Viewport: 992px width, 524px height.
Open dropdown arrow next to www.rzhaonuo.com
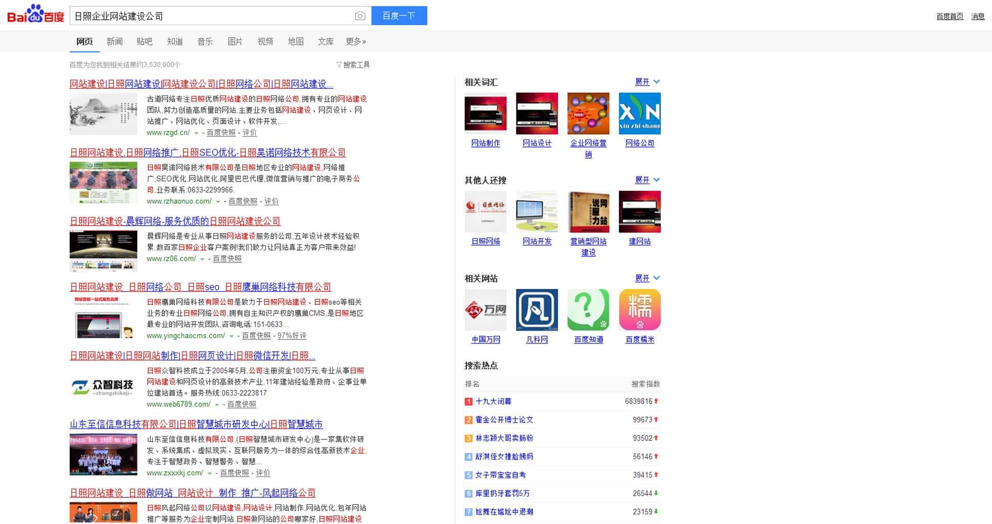[218, 202]
